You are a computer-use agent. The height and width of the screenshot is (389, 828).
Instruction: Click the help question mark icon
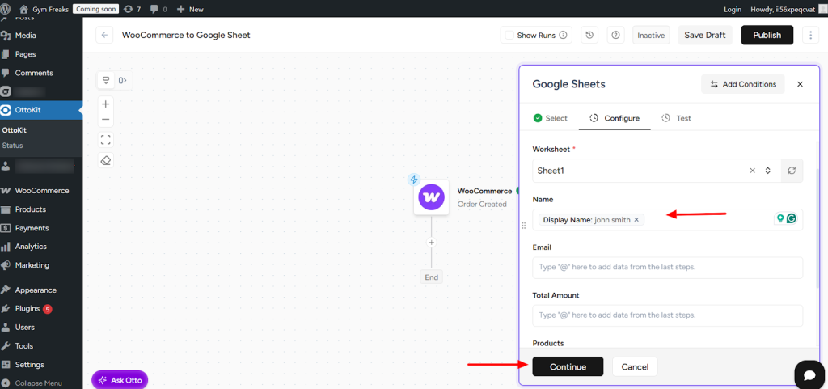616,35
